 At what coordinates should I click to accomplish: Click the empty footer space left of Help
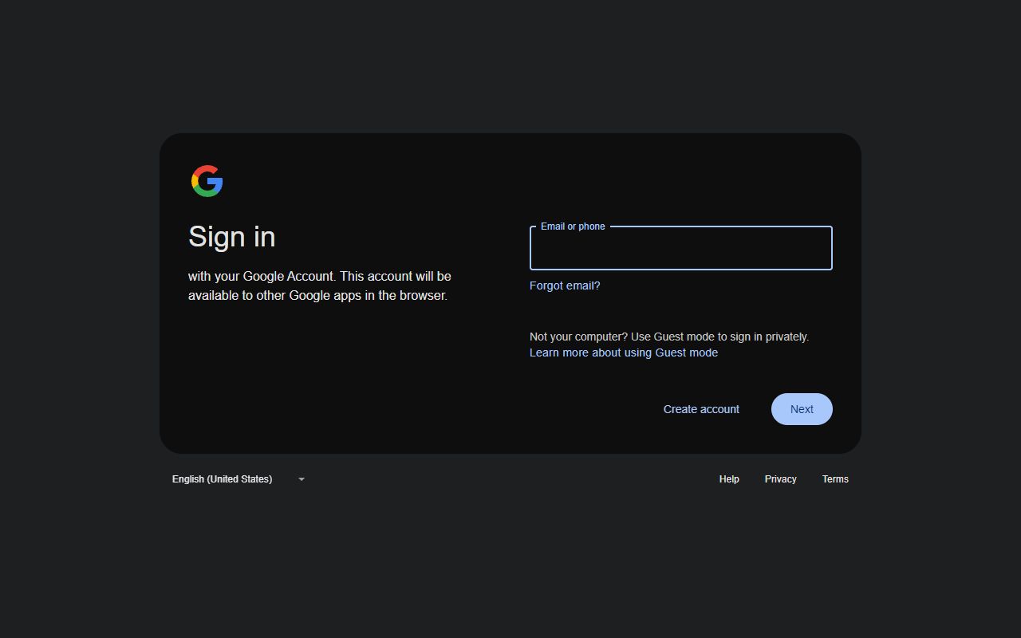(x=510, y=479)
